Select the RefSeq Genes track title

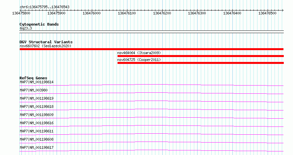[x=33, y=78]
